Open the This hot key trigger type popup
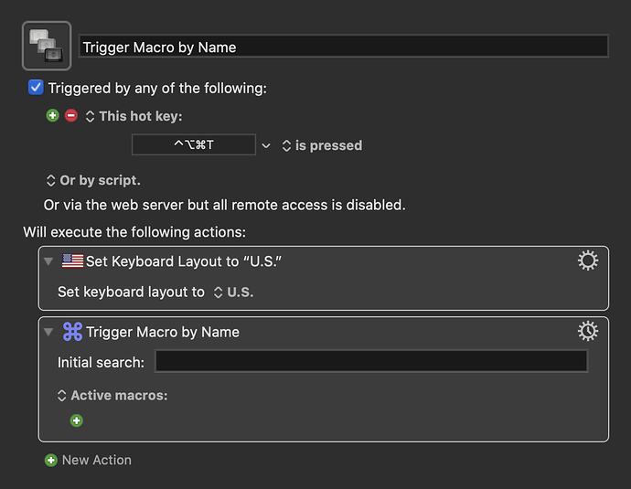Viewport: 631px width, 489px height. [134, 116]
